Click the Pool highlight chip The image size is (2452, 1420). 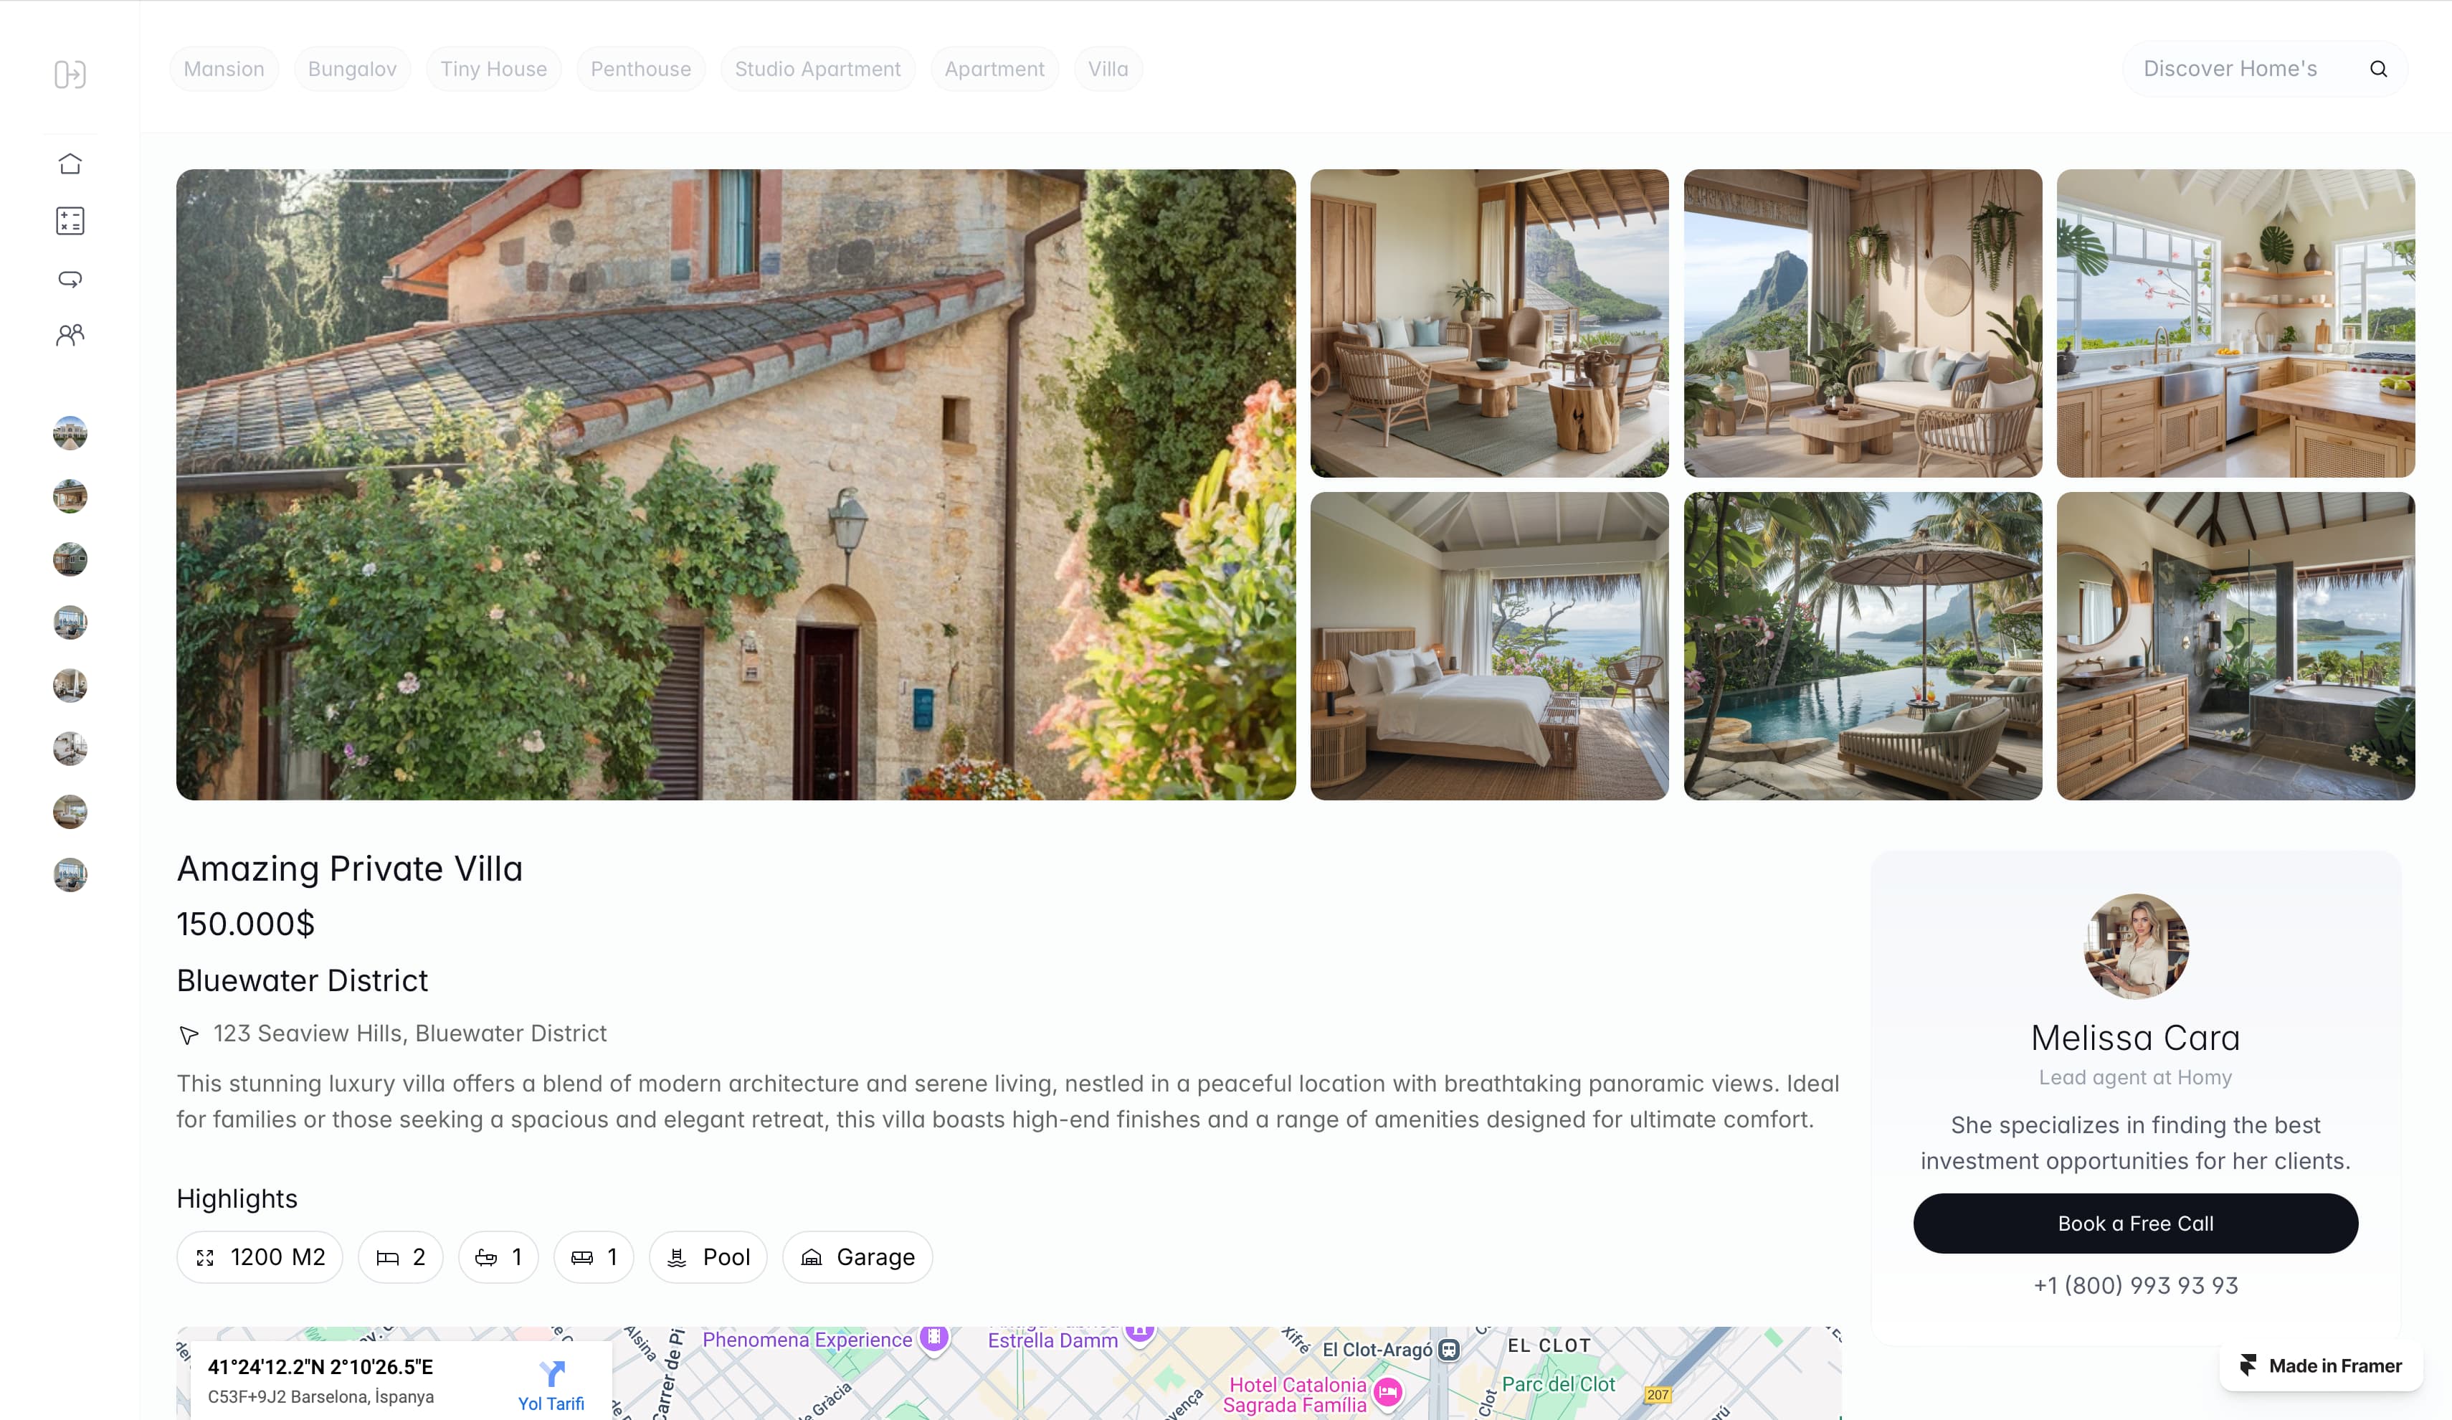tap(708, 1257)
